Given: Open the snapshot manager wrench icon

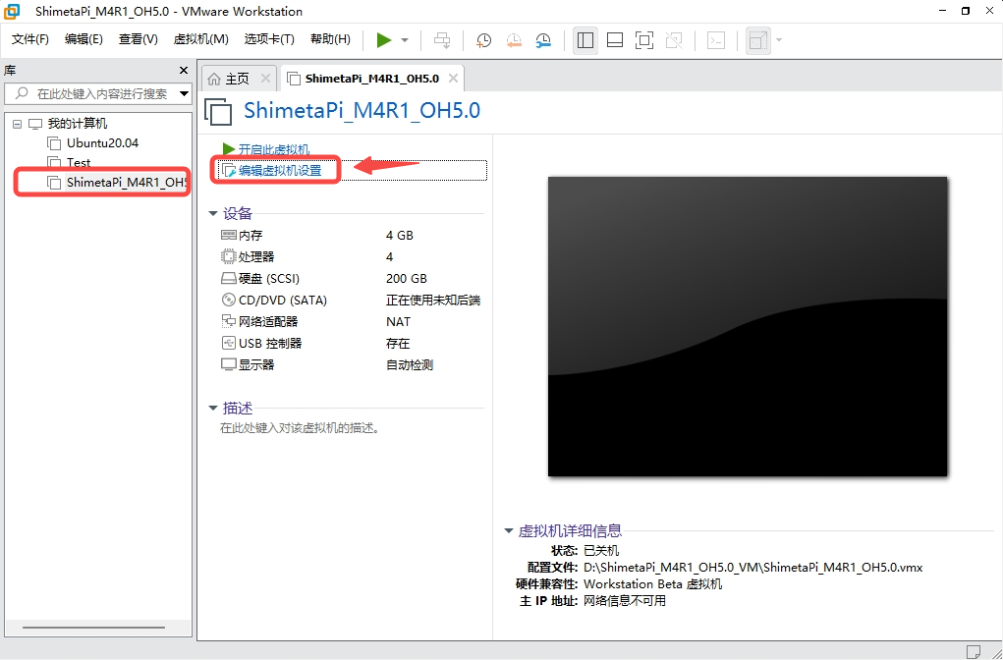Looking at the screenshot, I should (x=543, y=40).
